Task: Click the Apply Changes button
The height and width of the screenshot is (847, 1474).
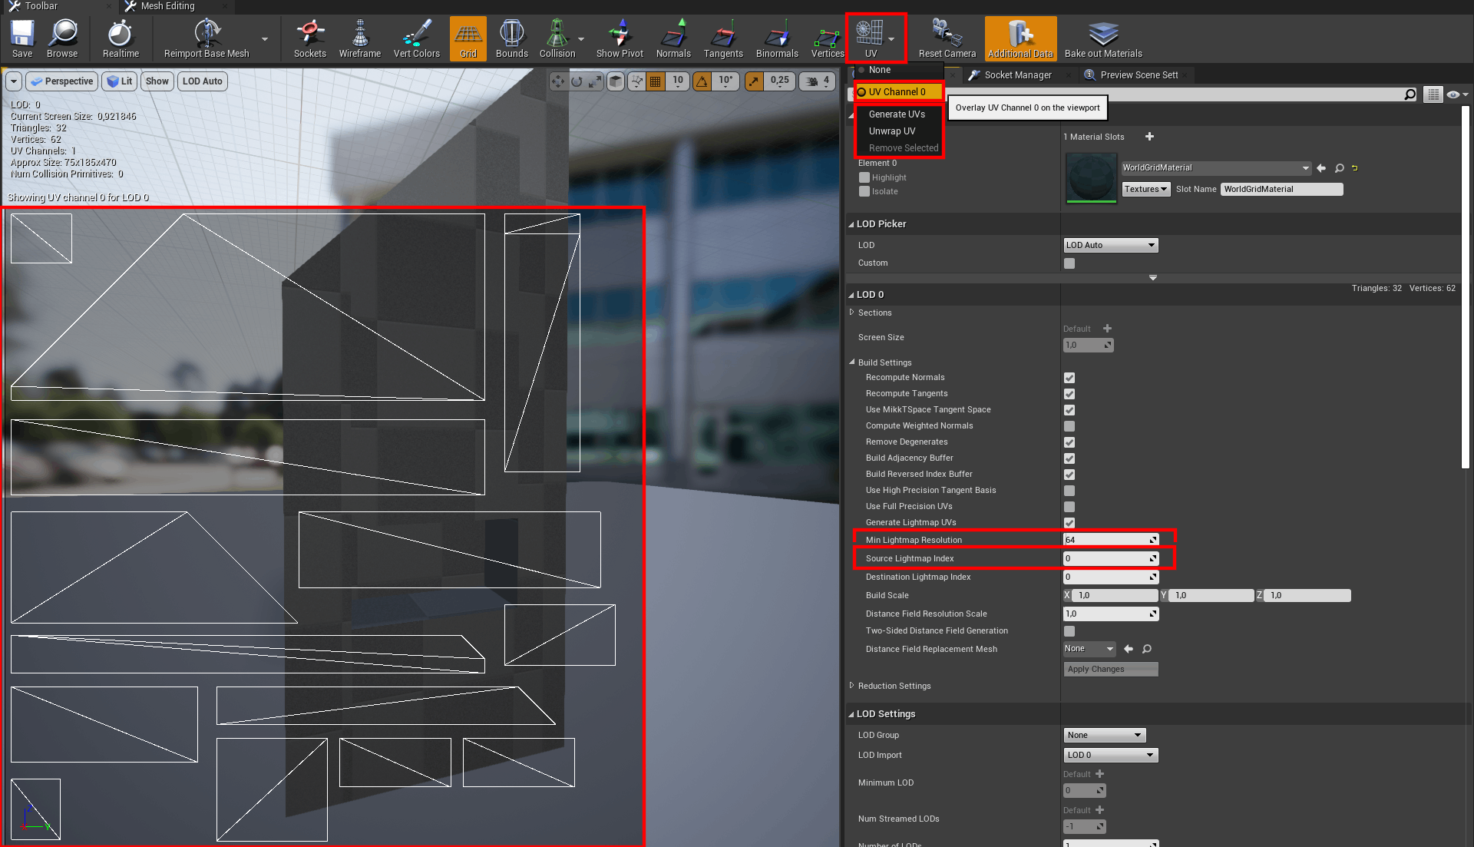Action: click(x=1110, y=669)
